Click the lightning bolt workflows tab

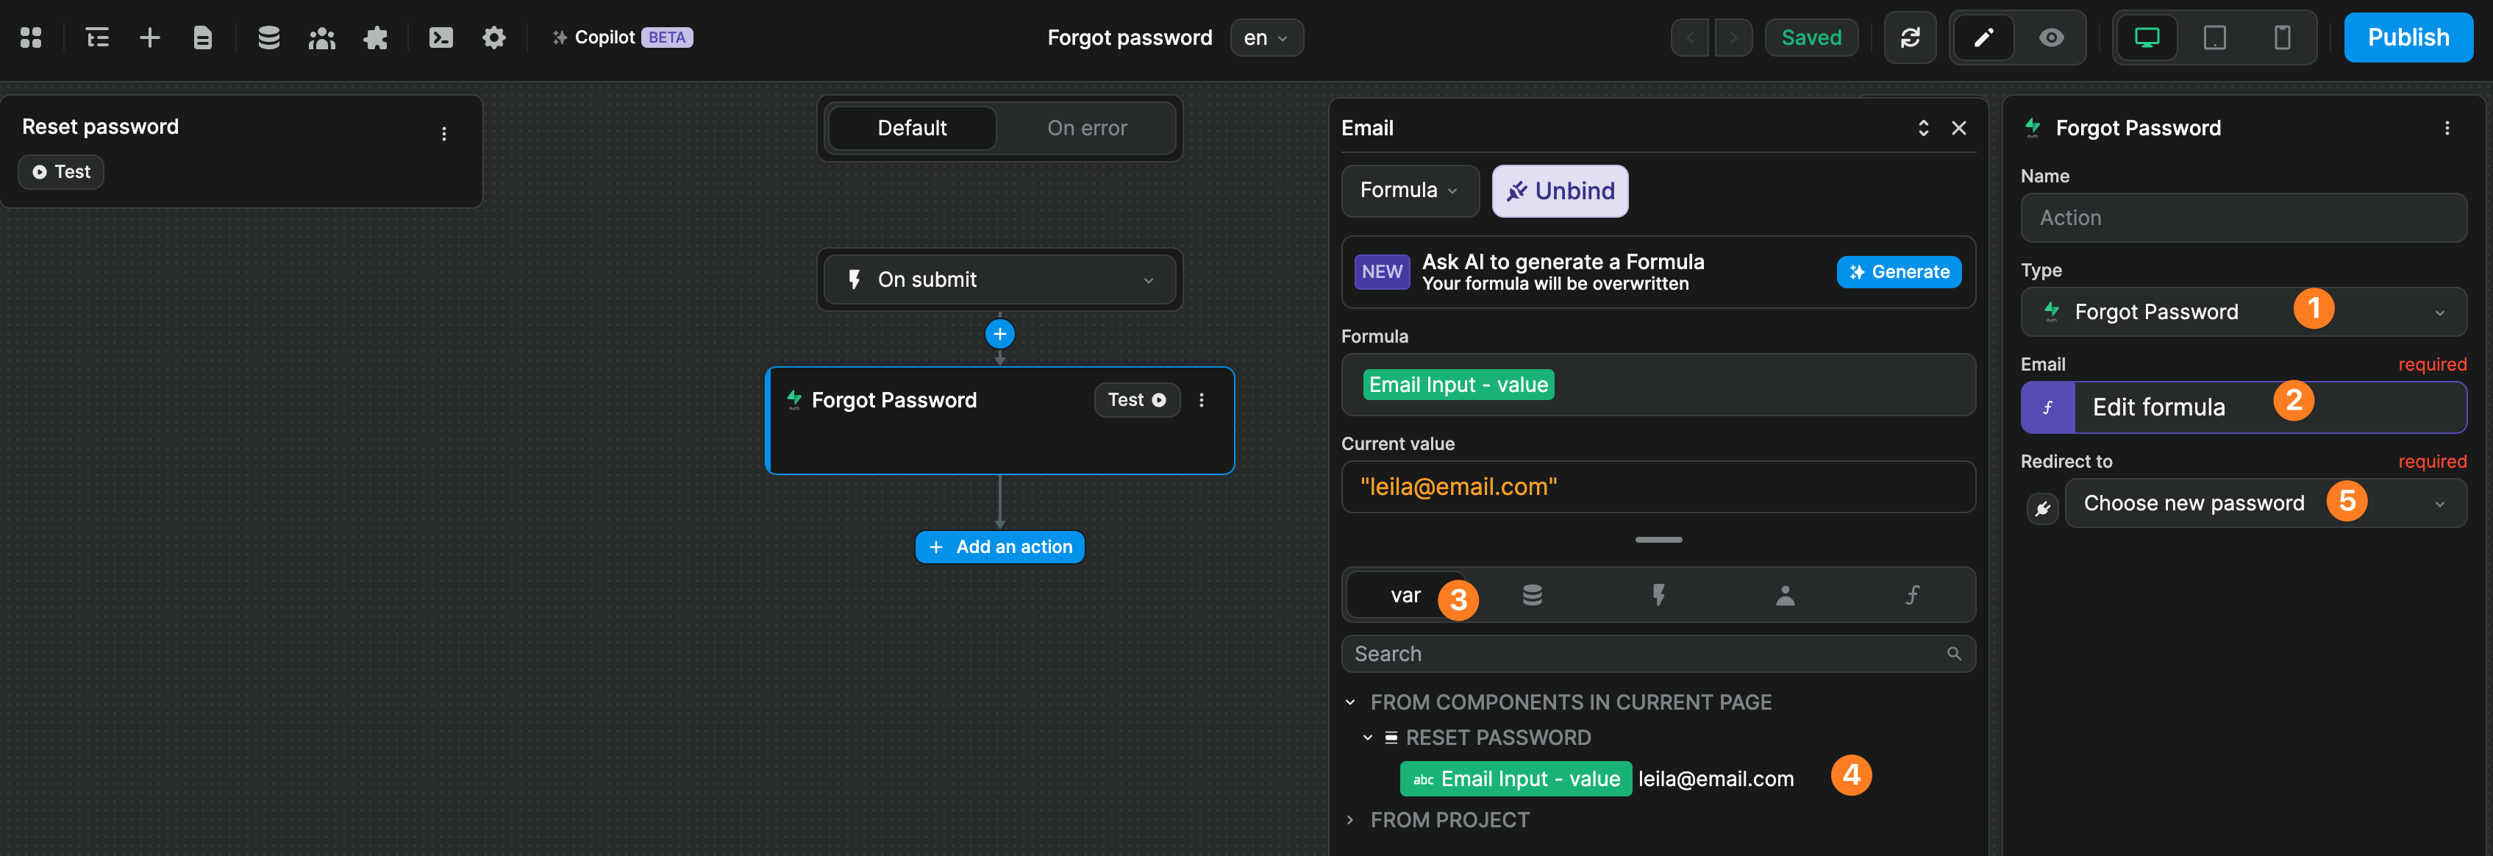coord(1659,595)
